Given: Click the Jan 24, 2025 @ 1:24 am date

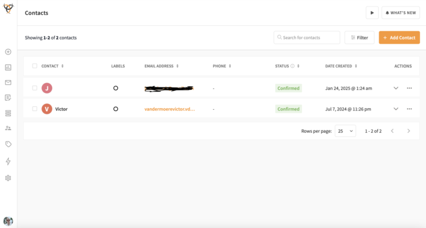Looking at the screenshot, I should pos(348,89).
